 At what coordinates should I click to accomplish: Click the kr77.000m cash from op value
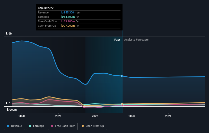tap(68, 26)
